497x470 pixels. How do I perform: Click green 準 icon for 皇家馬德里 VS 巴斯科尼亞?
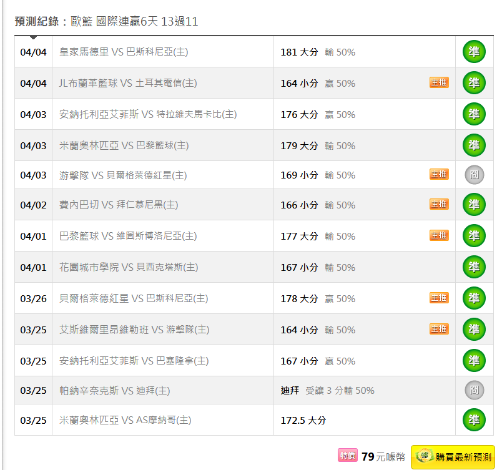[x=474, y=52]
